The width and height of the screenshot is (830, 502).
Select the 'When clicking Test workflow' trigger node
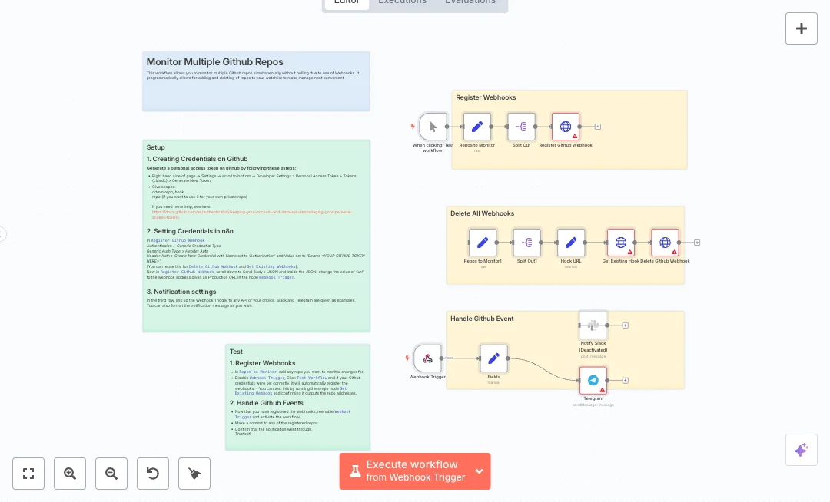(433, 127)
